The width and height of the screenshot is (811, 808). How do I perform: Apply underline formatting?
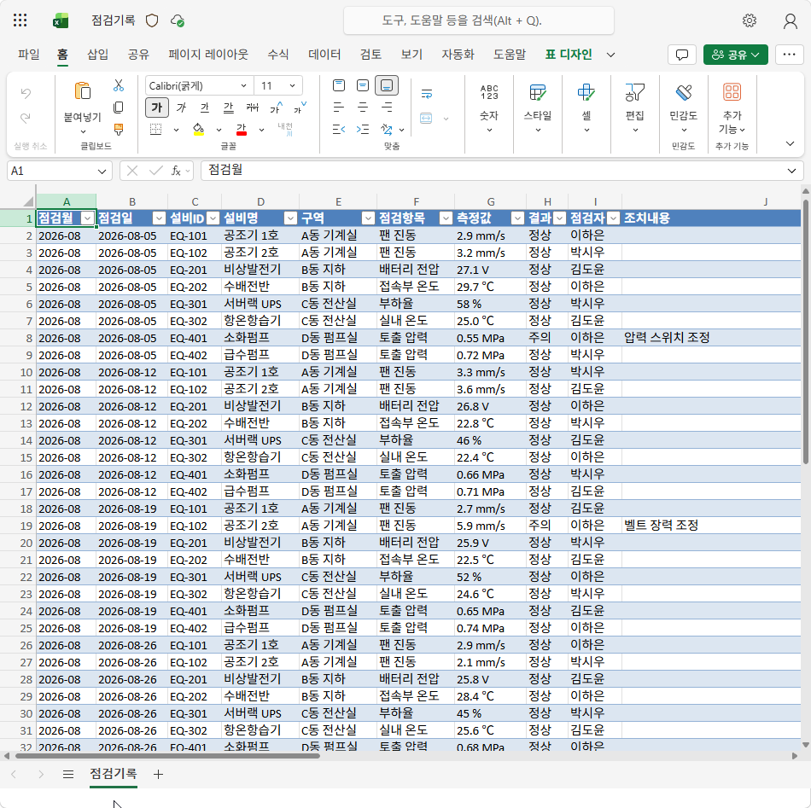(205, 108)
